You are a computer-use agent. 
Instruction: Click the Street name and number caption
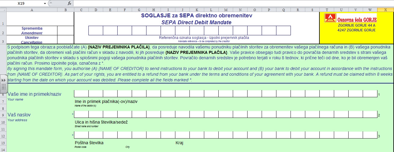pyautogui.click(x=87, y=126)
